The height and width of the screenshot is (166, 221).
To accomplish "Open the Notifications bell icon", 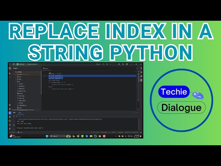I will 141,68.
